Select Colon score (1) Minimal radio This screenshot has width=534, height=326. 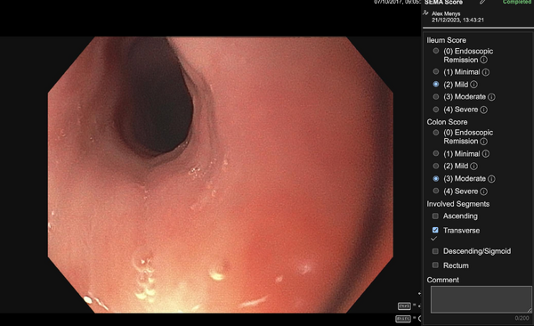tap(436, 153)
